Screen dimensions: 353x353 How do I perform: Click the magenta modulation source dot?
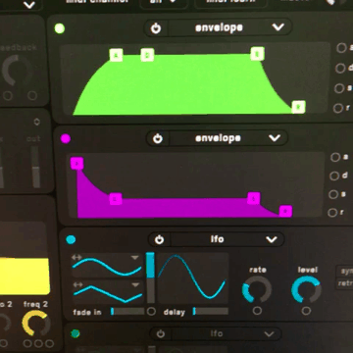[66, 139]
